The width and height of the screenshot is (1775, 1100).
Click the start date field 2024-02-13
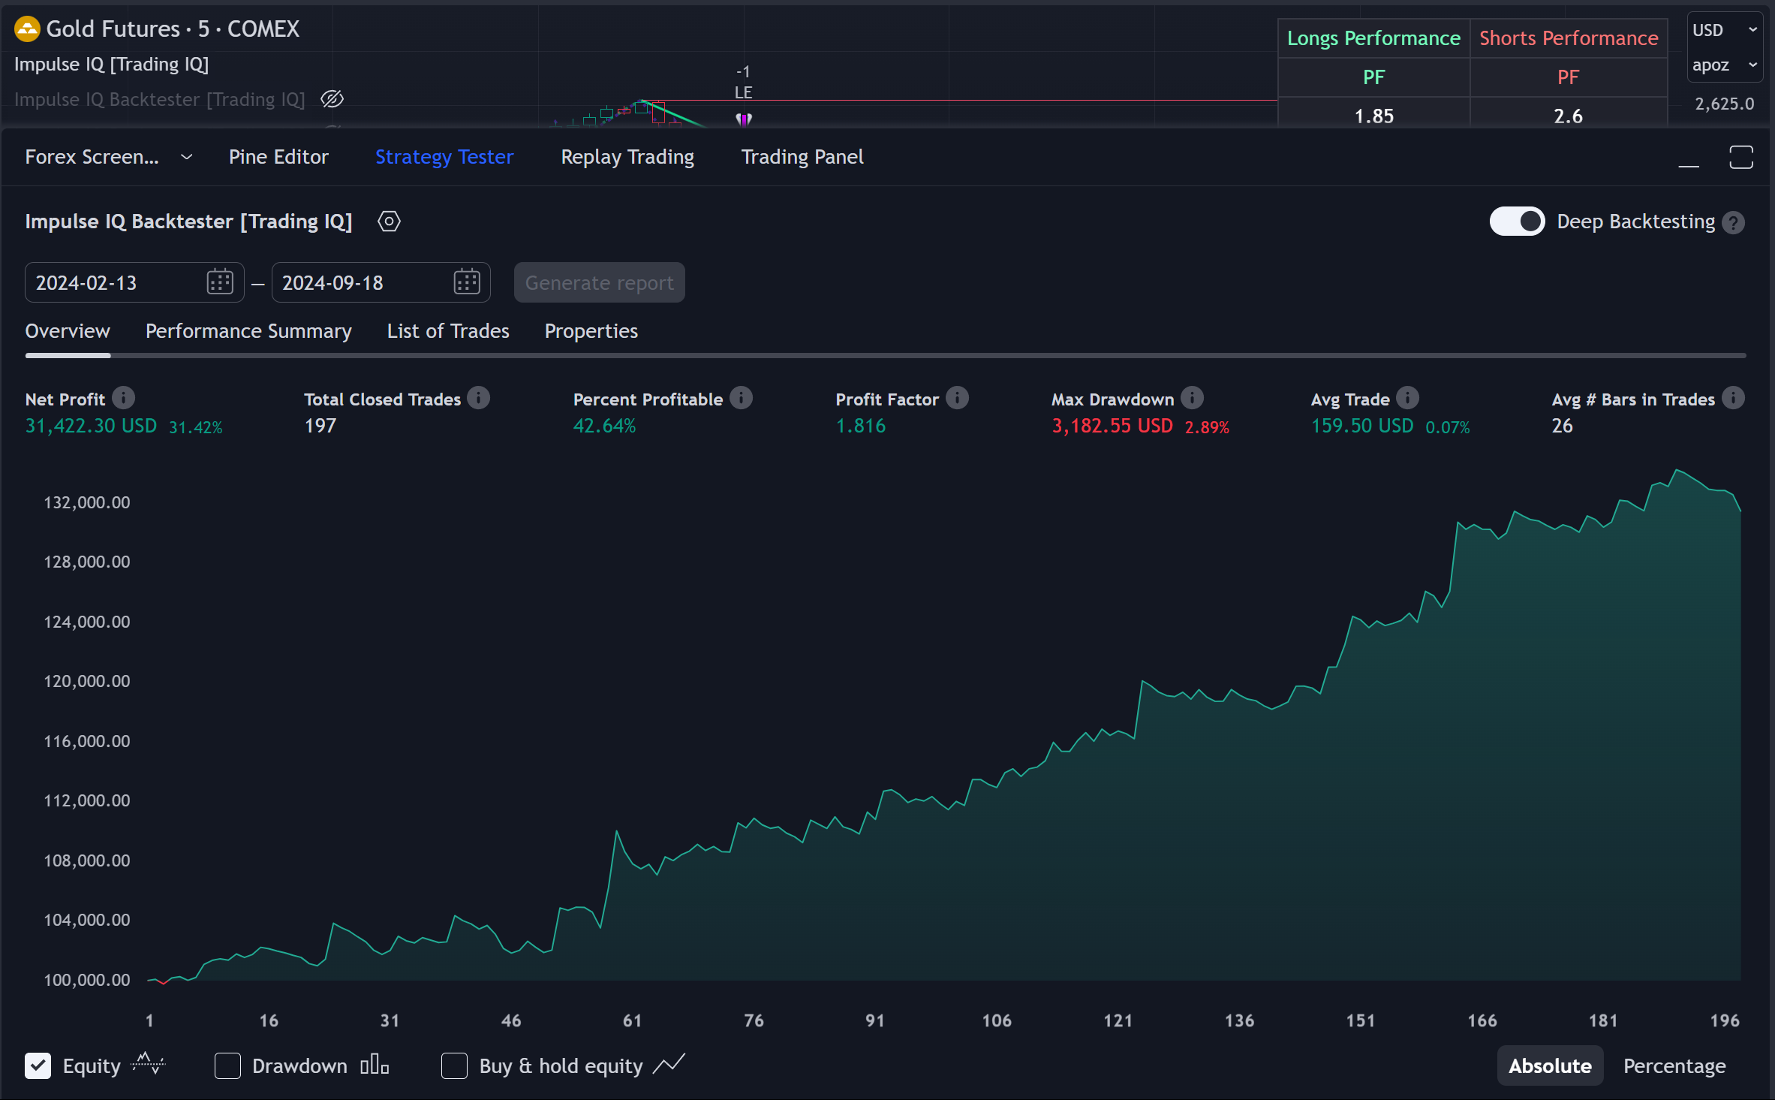pos(134,282)
